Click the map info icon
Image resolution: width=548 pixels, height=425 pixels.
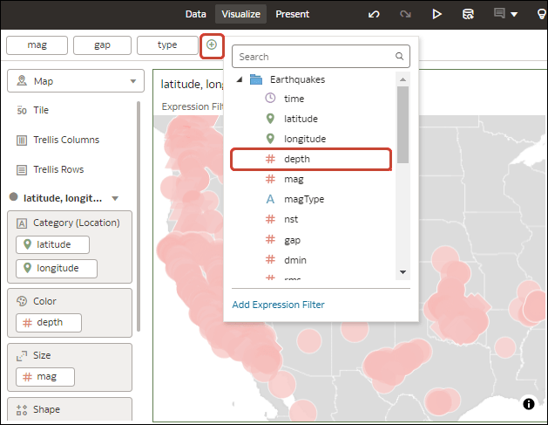click(529, 404)
